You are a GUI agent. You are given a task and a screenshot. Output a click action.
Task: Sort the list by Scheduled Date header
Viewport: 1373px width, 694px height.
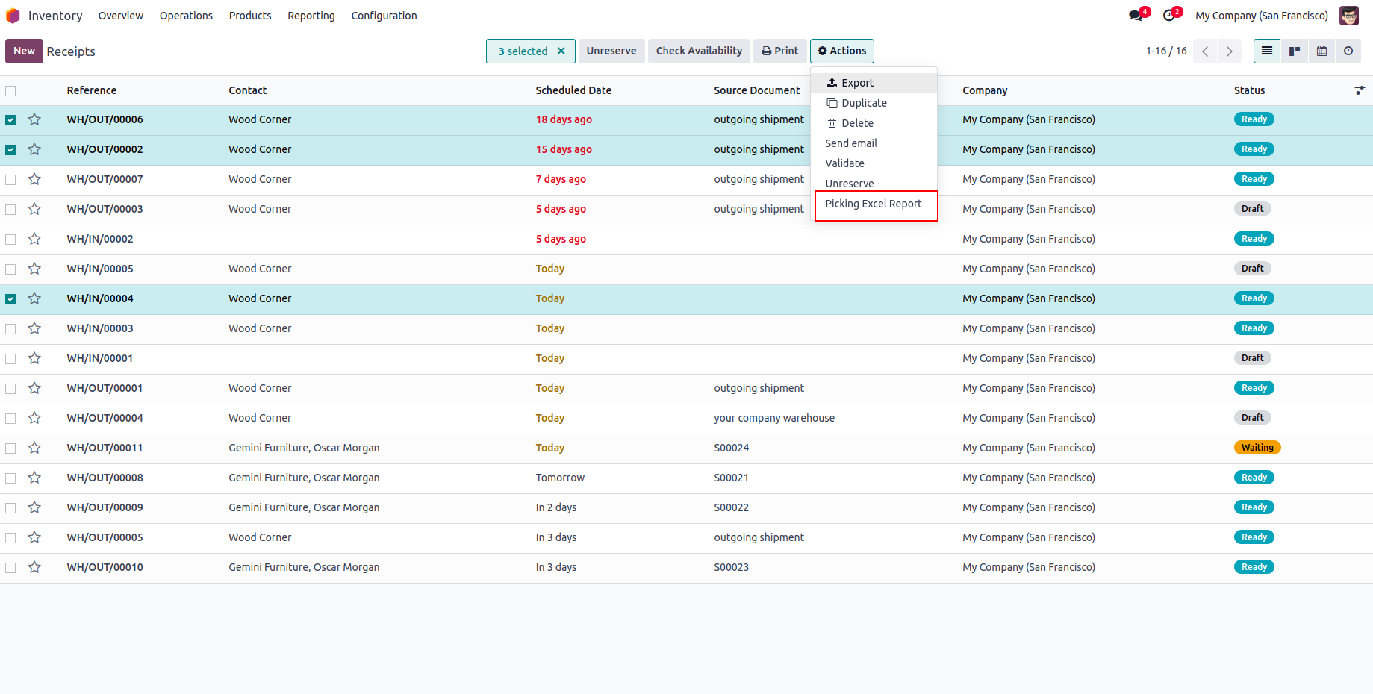pyautogui.click(x=573, y=90)
